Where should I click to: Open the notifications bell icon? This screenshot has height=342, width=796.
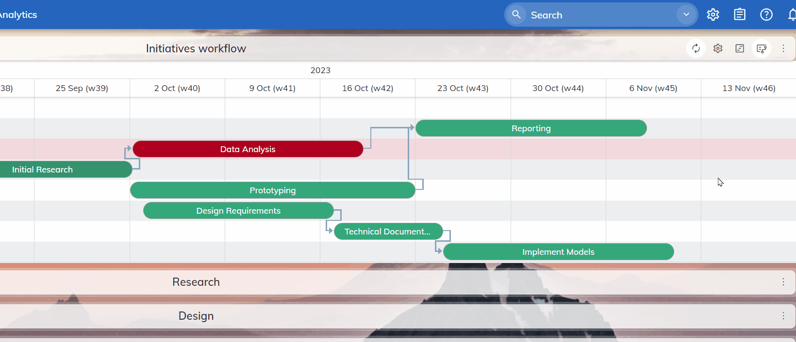[x=792, y=15]
